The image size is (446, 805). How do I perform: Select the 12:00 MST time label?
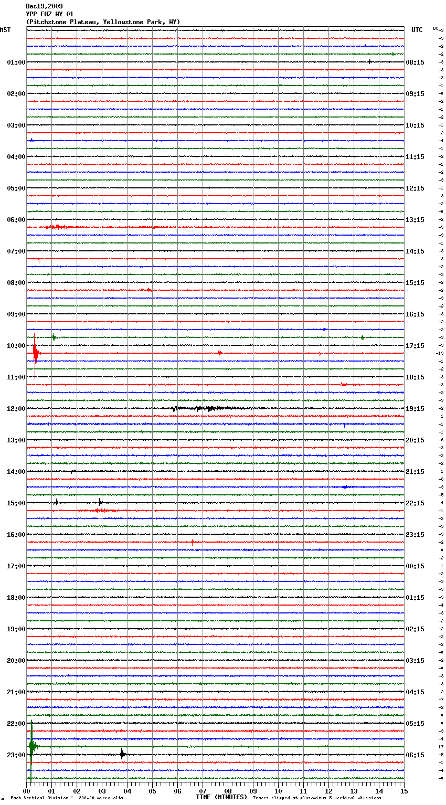tap(16, 409)
